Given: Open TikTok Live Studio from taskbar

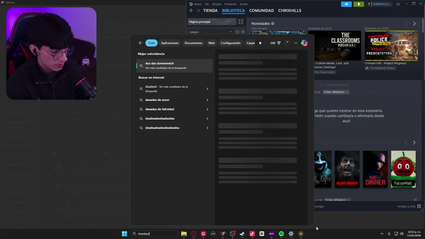Looking at the screenshot, I should coord(252,234).
